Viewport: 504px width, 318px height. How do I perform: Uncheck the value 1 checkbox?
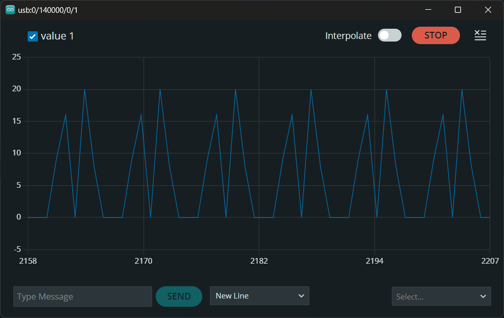pos(33,36)
